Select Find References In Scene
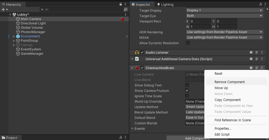The height and width of the screenshot is (140, 269). click(237, 120)
